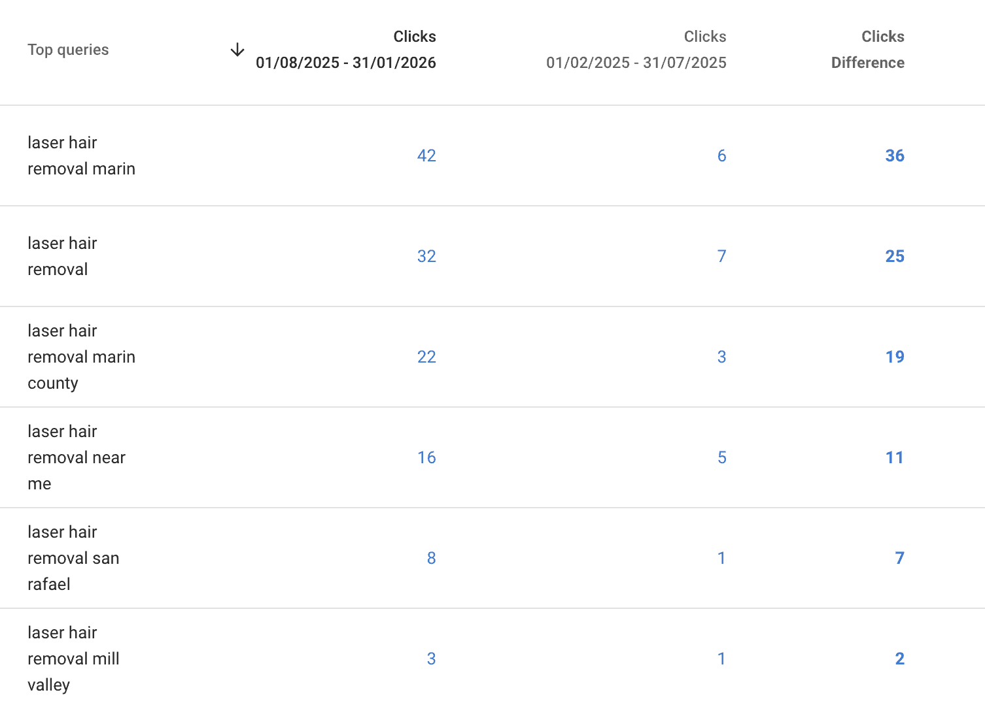Image resolution: width=985 pixels, height=703 pixels.
Task: Click the difference value 19
Action: [x=895, y=357]
